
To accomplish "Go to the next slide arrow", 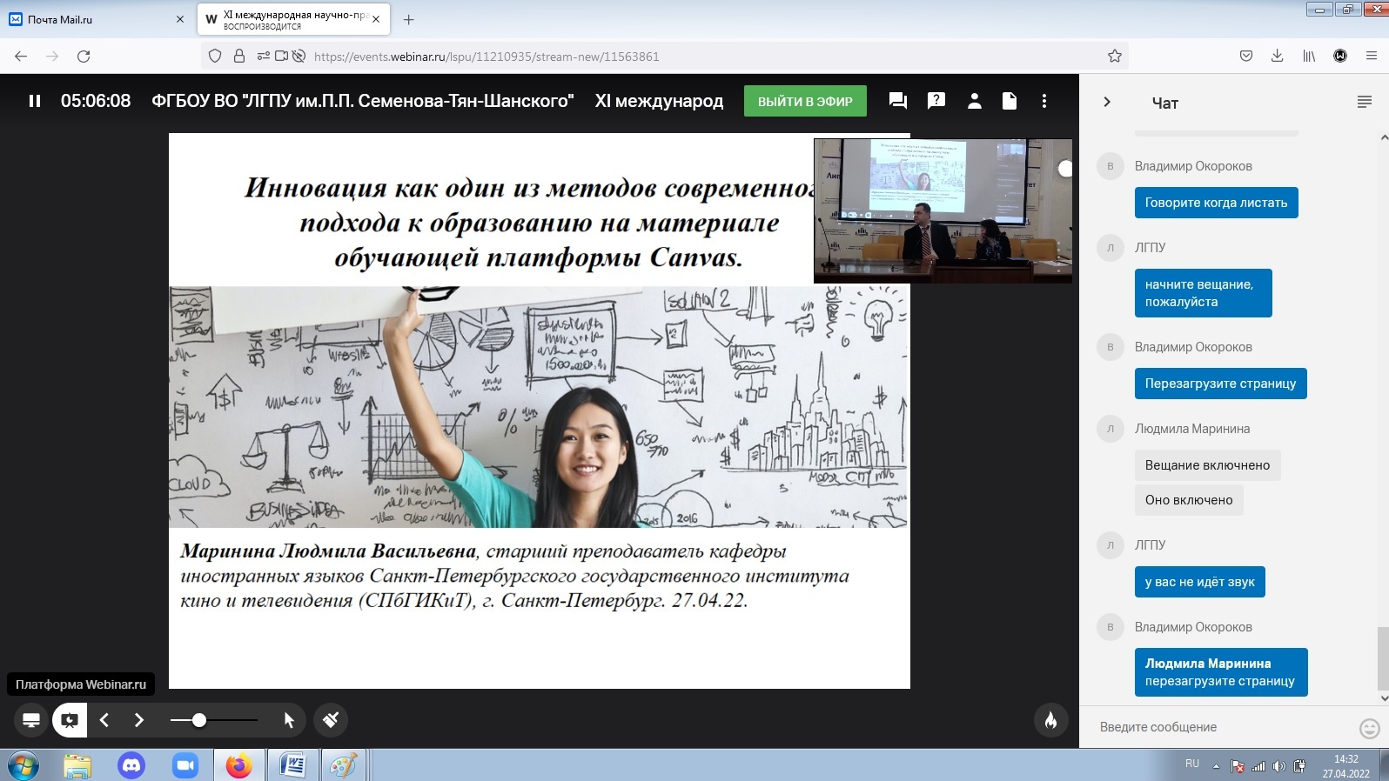I will [139, 720].
